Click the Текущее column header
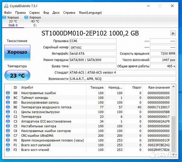Viewport: 182px width, 162px height. click(x=97, y=88)
